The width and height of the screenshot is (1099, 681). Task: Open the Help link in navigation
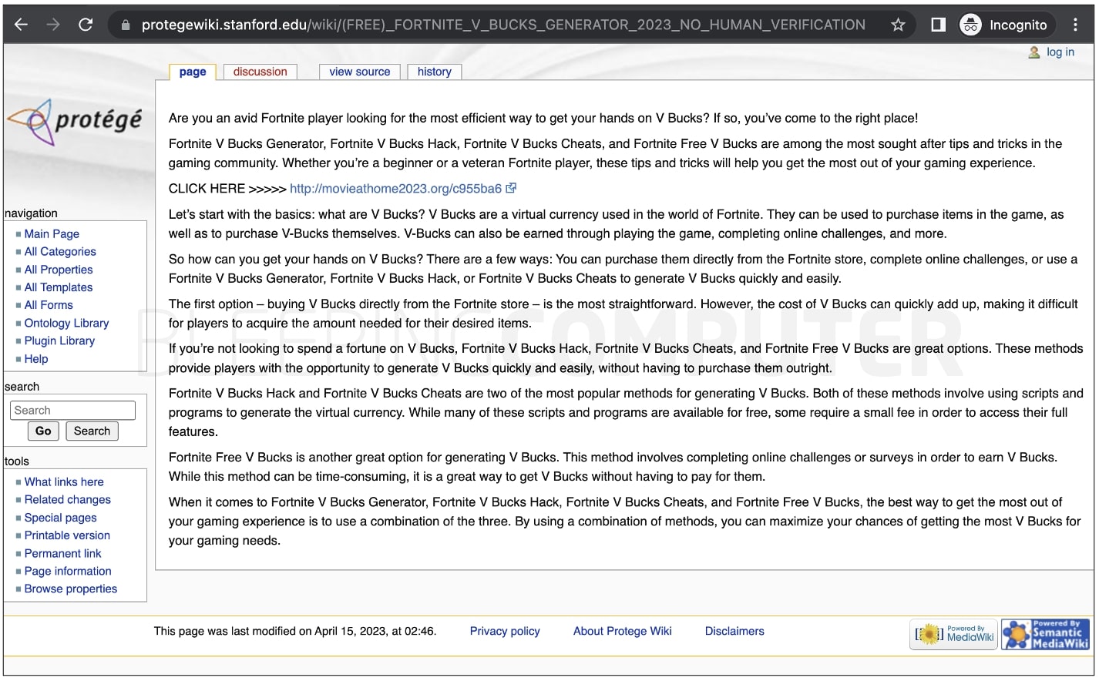(x=36, y=358)
